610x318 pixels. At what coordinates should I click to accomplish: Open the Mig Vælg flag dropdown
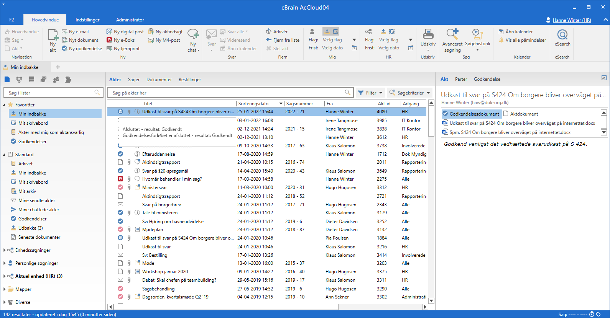[354, 40]
